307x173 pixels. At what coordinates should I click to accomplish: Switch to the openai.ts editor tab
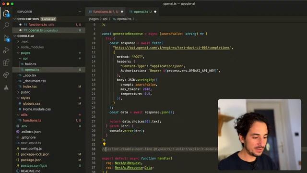(142, 12)
